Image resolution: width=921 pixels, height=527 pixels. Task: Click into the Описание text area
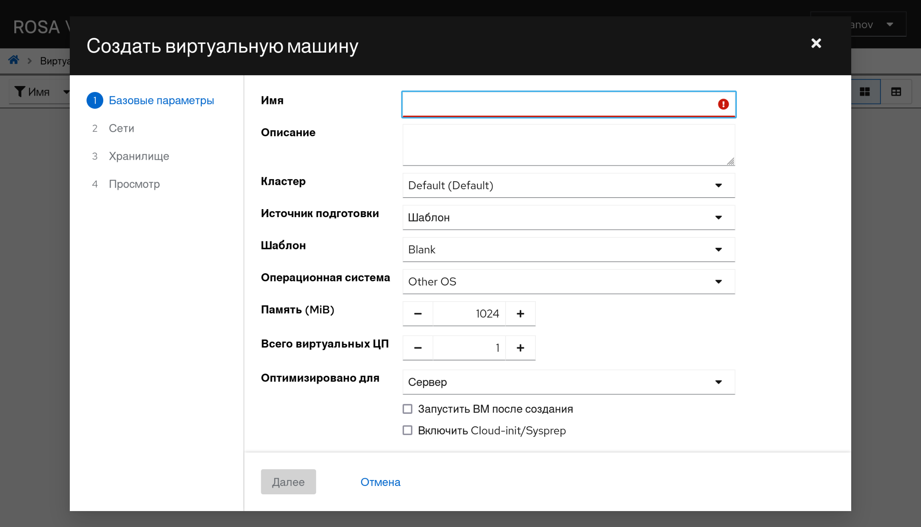[568, 145]
